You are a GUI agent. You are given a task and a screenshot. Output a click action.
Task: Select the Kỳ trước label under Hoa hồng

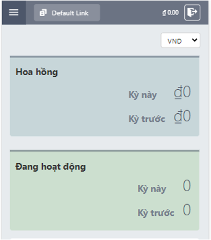(x=147, y=119)
